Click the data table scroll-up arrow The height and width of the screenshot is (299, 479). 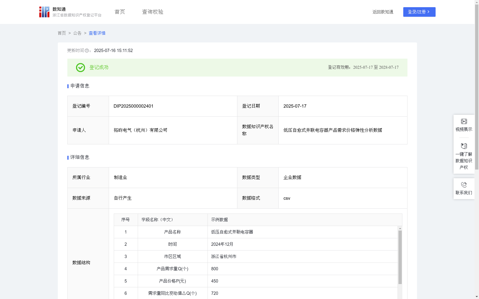pyautogui.click(x=400, y=228)
